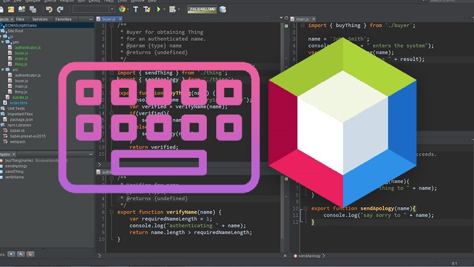
Task: Open green thing.js in gen folder
Action: [21, 64]
